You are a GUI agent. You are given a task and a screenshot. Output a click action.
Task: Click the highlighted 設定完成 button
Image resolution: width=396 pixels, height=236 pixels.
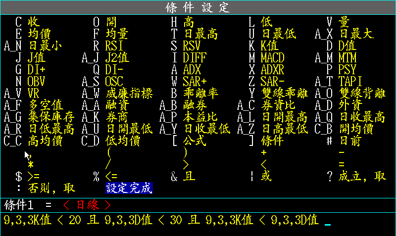[129, 188]
